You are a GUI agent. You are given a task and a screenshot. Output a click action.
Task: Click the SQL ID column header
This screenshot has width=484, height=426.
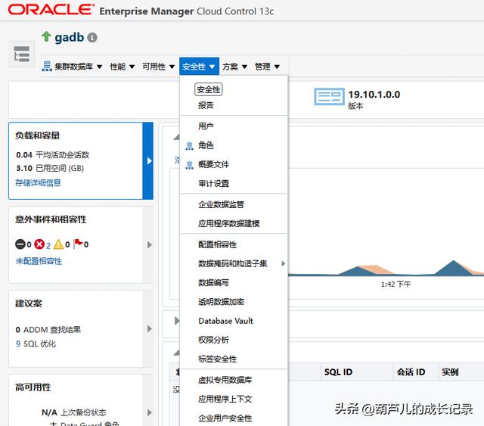[338, 372]
